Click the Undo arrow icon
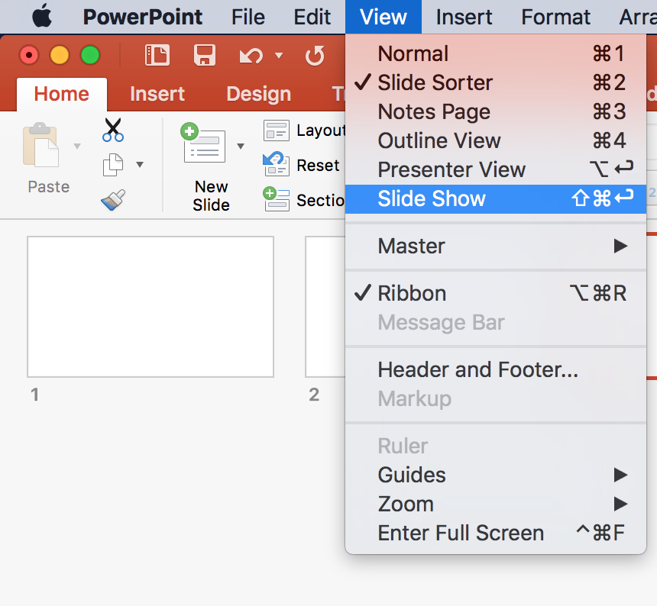The width and height of the screenshot is (657, 606). 251,56
